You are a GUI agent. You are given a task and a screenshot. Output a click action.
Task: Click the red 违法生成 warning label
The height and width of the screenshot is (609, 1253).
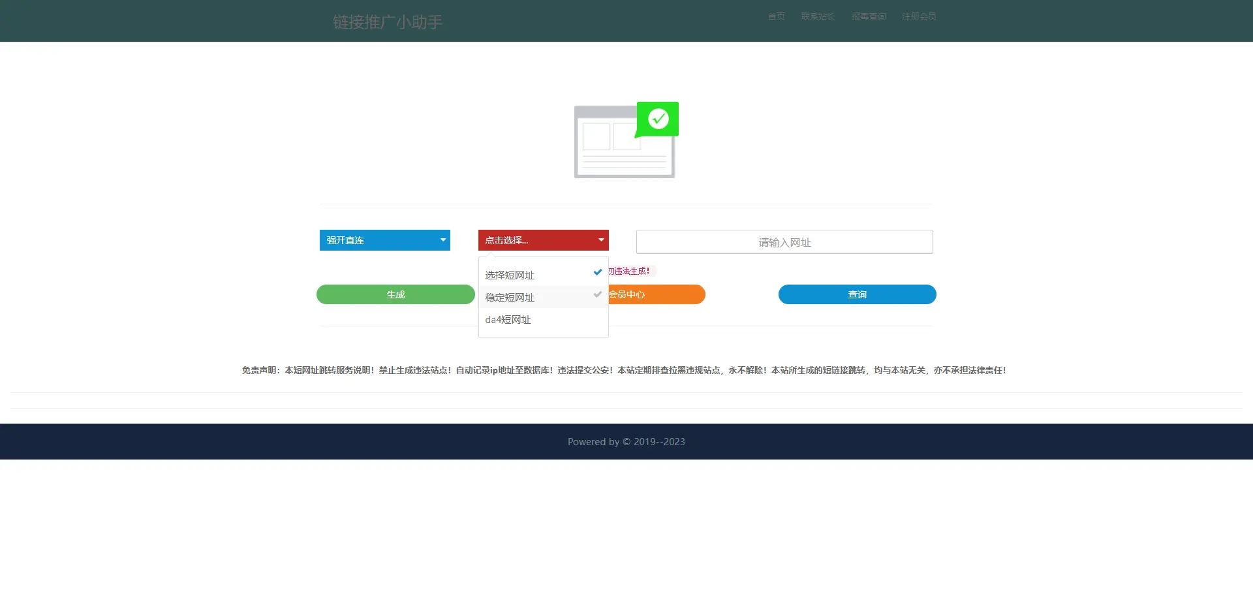tap(631, 271)
